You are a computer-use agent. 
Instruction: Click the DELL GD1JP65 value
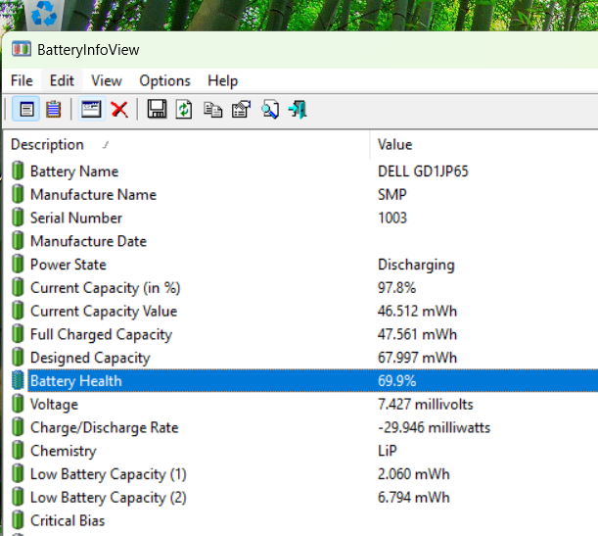[x=423, y=171]
